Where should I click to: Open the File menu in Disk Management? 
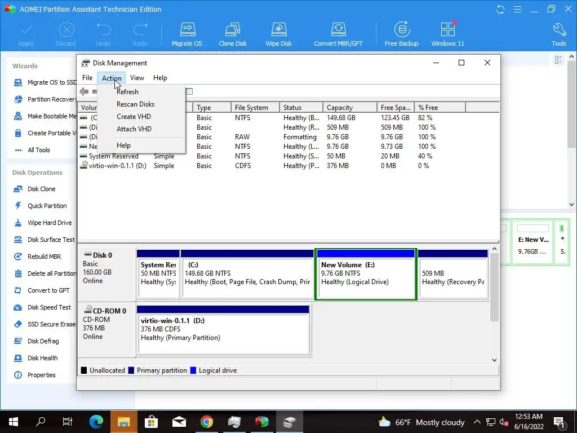(x=87, y=78)
